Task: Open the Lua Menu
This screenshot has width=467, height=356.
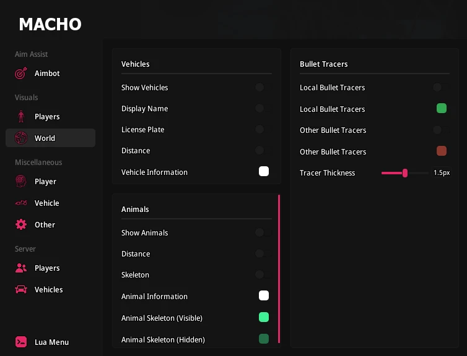Action: click(x=50, y=342)
